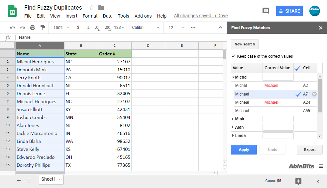Open the Data menu

[x=108, y=16]
